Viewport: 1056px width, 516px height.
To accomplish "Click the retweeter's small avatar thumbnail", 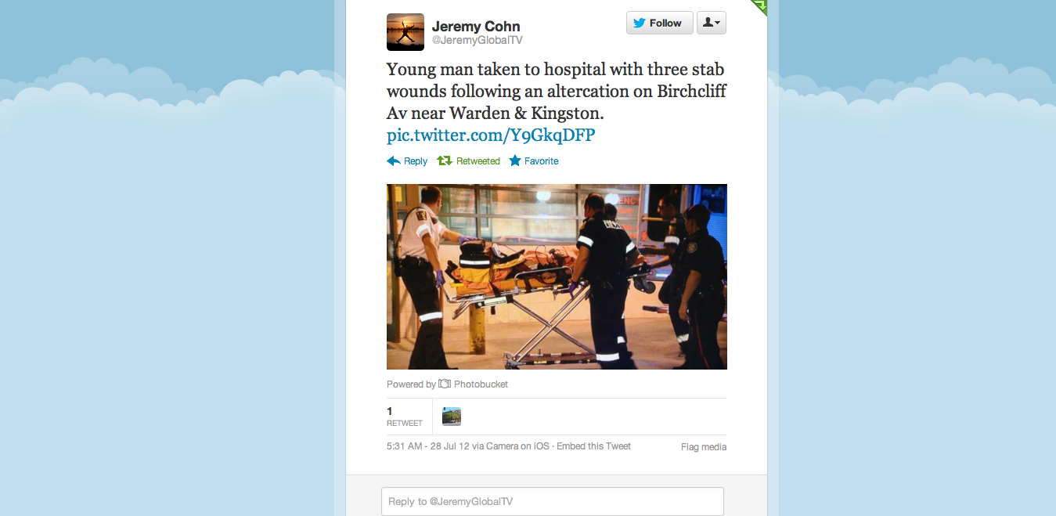I will (452, 417).
